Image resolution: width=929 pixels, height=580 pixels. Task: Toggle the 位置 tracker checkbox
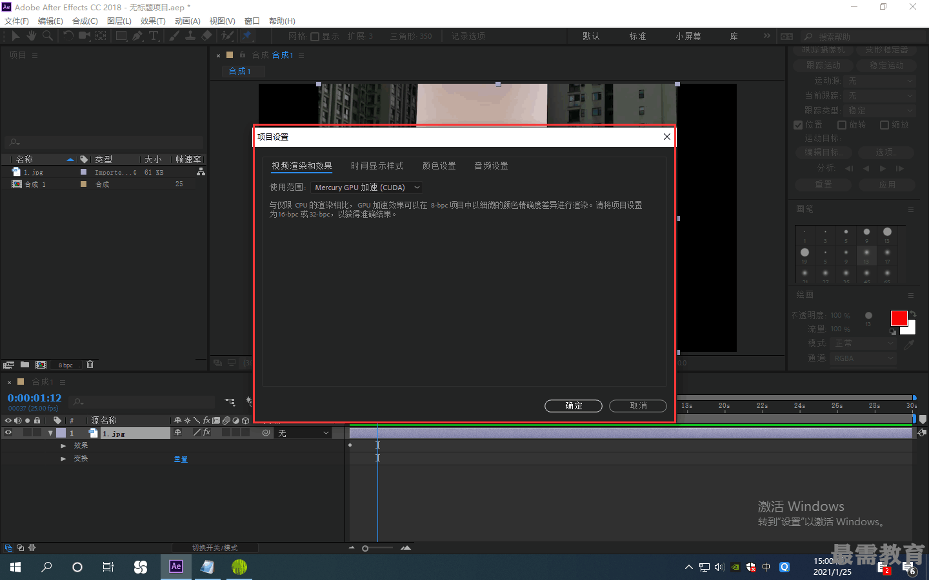tap(798, 125)
